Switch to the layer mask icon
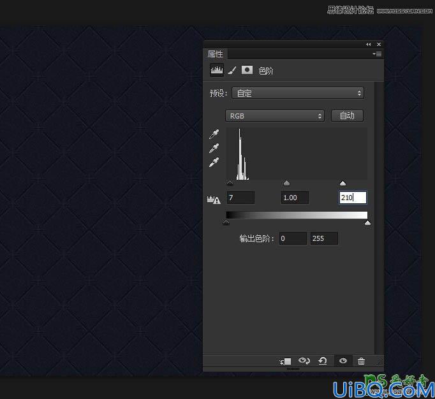The image size is (435, 399). [x=247, y=70]
